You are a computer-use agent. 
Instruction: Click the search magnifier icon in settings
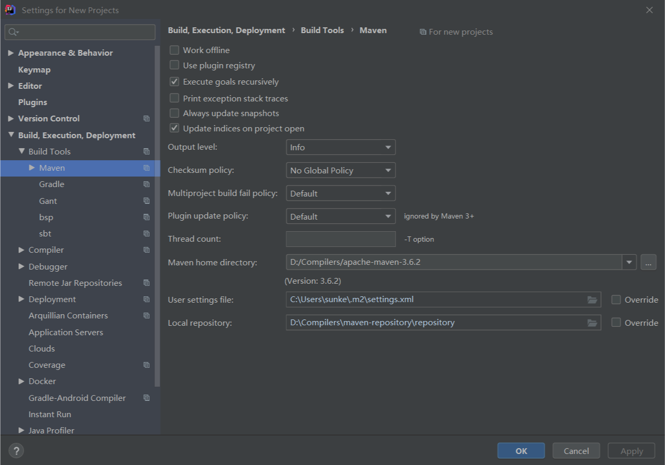(x=13, y=32)
